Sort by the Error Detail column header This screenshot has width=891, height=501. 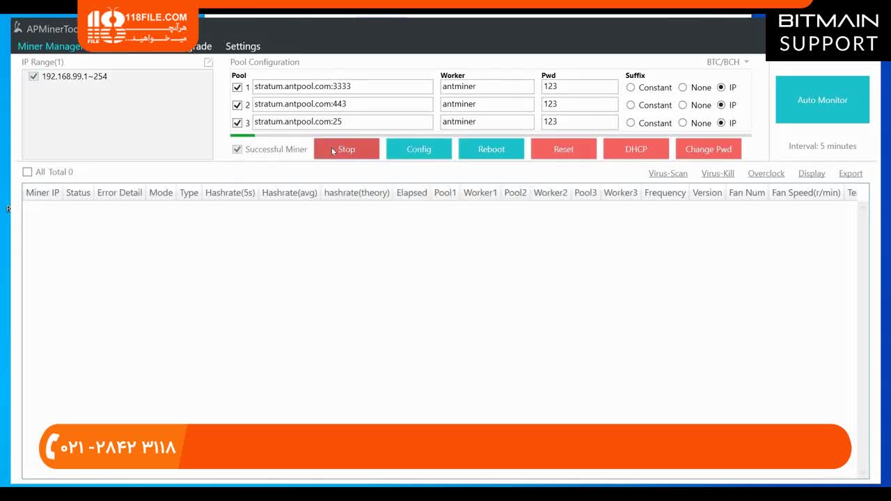click(120, 193)
